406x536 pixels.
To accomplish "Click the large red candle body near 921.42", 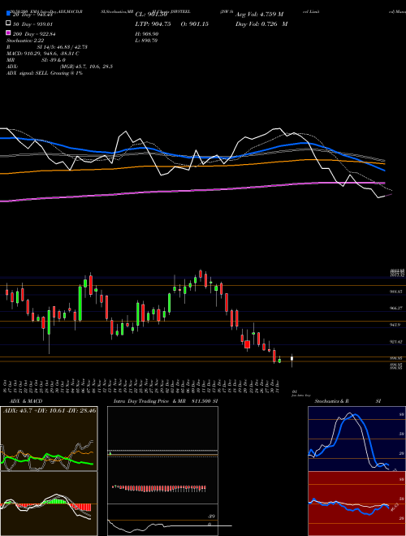I will pos(247,344).
